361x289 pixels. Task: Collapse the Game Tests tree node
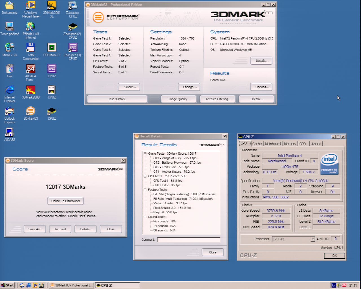tap(145, 154)
